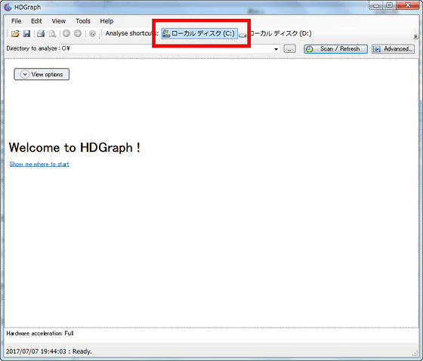423x361 pixels.
Task: Click the window resize grip corner
Action: click(x=415, y=353)
